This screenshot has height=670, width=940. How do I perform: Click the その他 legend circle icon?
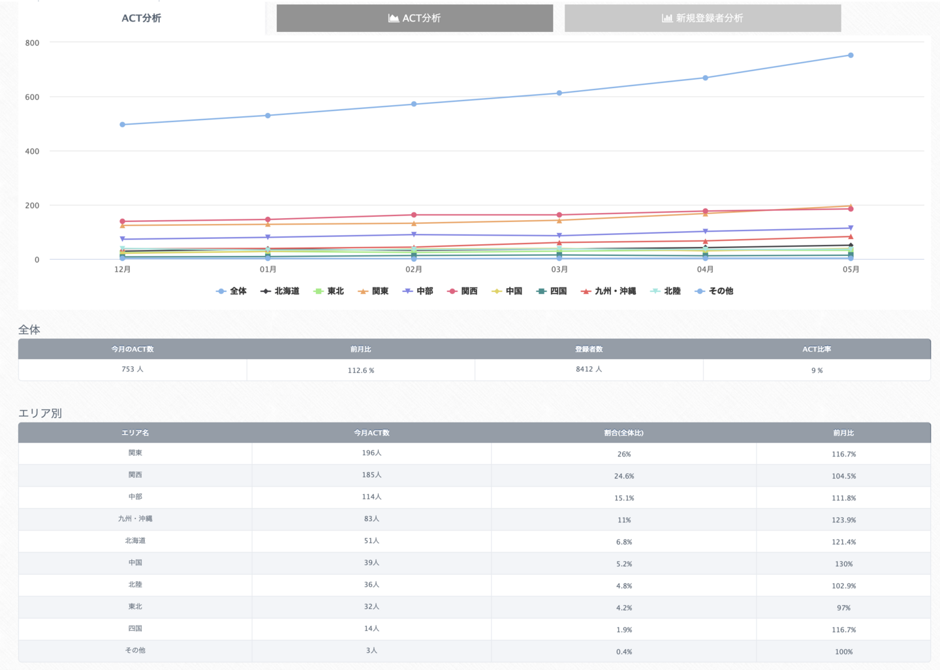(700, 291)
